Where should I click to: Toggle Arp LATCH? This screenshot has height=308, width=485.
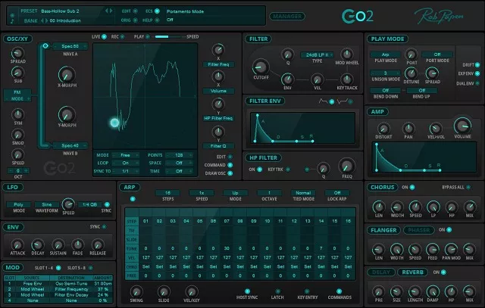coord(278,291)
